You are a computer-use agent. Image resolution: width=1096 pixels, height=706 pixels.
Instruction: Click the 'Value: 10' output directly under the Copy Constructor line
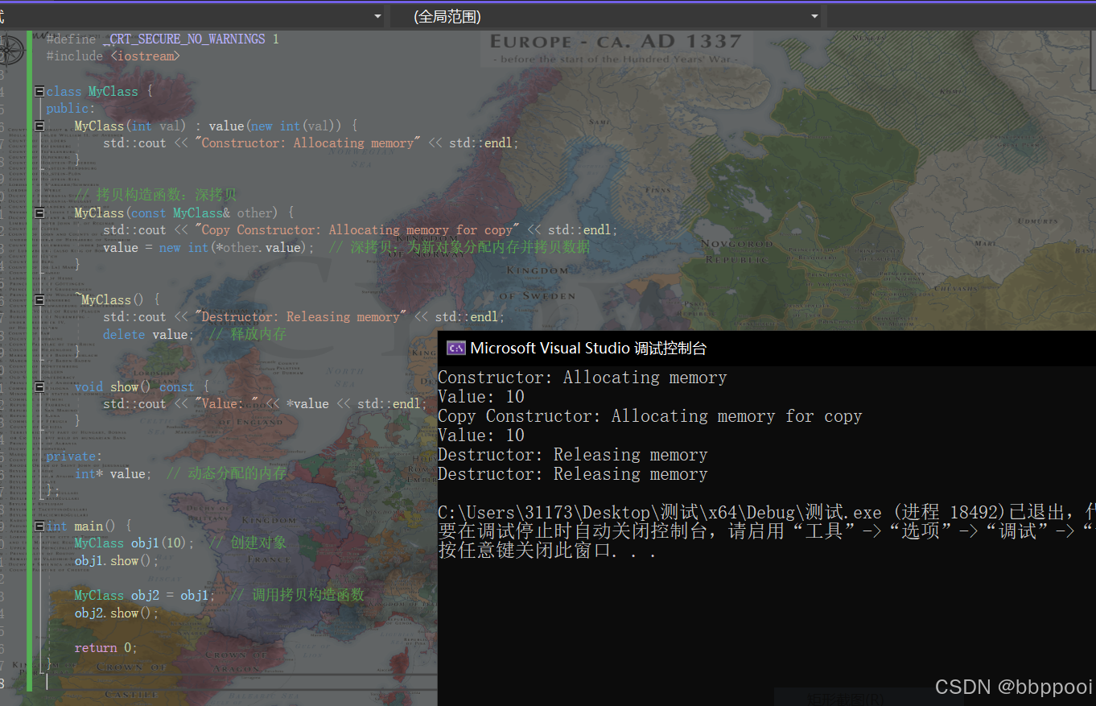point(481,436)
